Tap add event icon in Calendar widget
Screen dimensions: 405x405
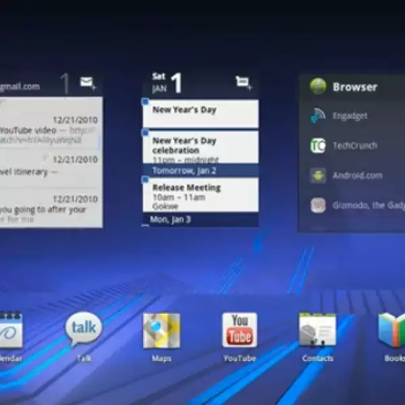[243, 82]
